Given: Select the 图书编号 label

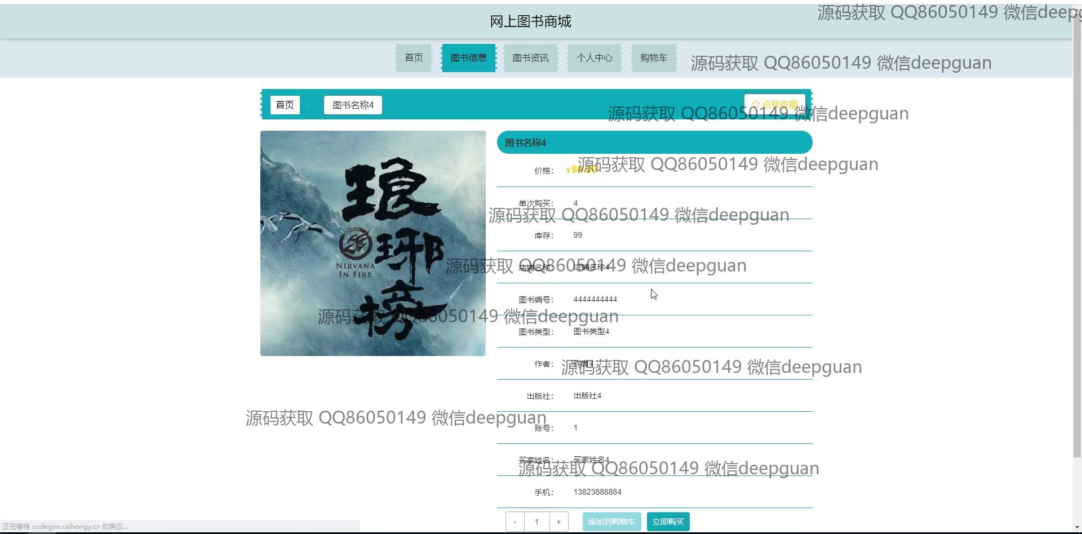Looking at the screenshot, I should (536, 300).
